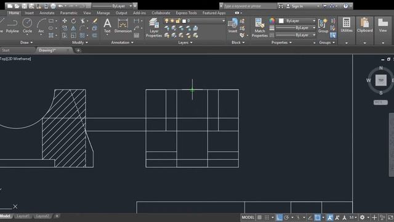Viewport: 394px width, 222px height.
Task: Click the Plot (print) icon
Action: tap(53, 6)
